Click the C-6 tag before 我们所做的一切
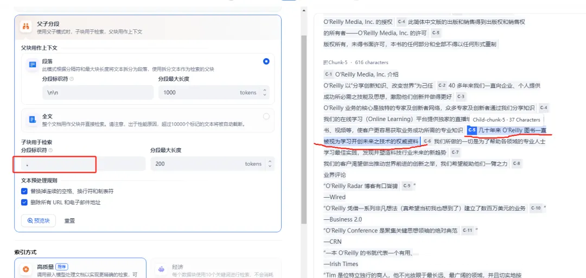 [428, 141]
